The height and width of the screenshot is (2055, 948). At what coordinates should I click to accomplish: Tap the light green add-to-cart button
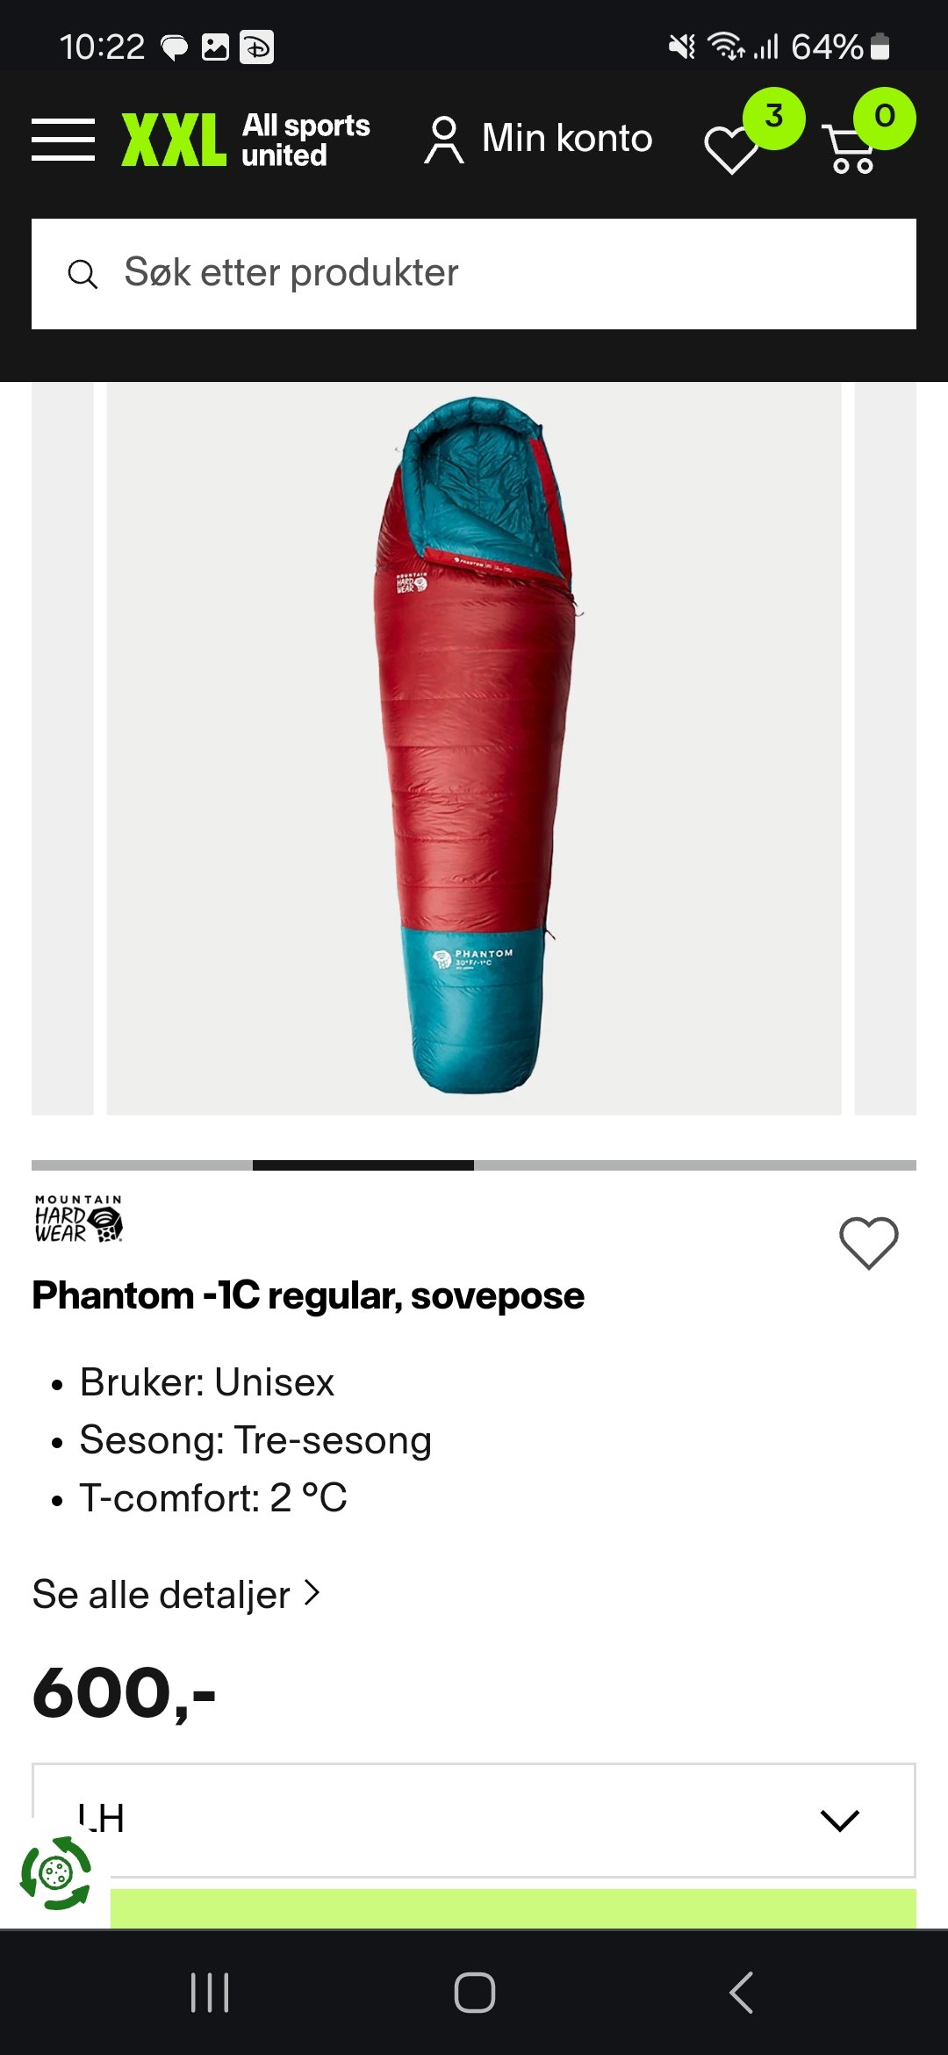[513, 1908]
